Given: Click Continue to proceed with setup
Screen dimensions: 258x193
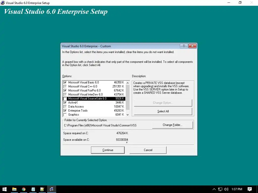Looking at the screenshot, I should 108,150.
